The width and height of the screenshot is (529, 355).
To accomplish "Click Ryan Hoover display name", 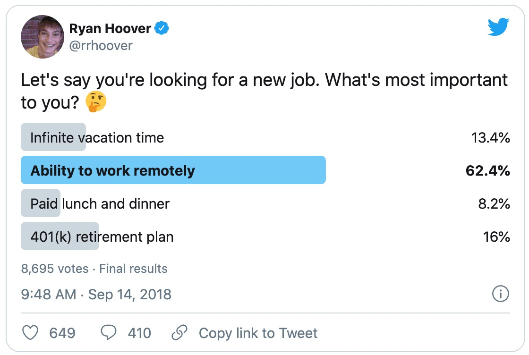I will pos(110,28).
